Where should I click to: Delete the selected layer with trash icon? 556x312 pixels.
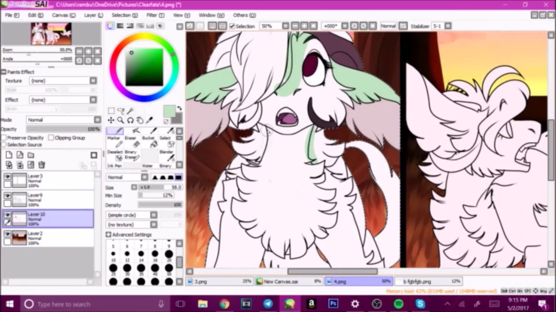pyautogui.click(x=42, y=165)
